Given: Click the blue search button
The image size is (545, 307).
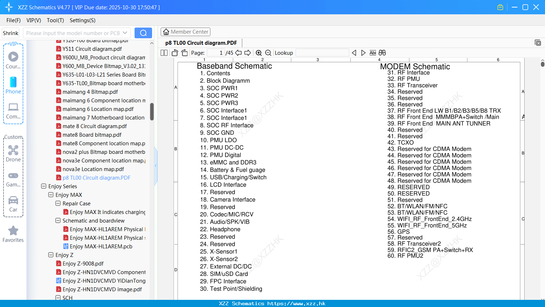Looking at the screenshot, I should [143, 33].
